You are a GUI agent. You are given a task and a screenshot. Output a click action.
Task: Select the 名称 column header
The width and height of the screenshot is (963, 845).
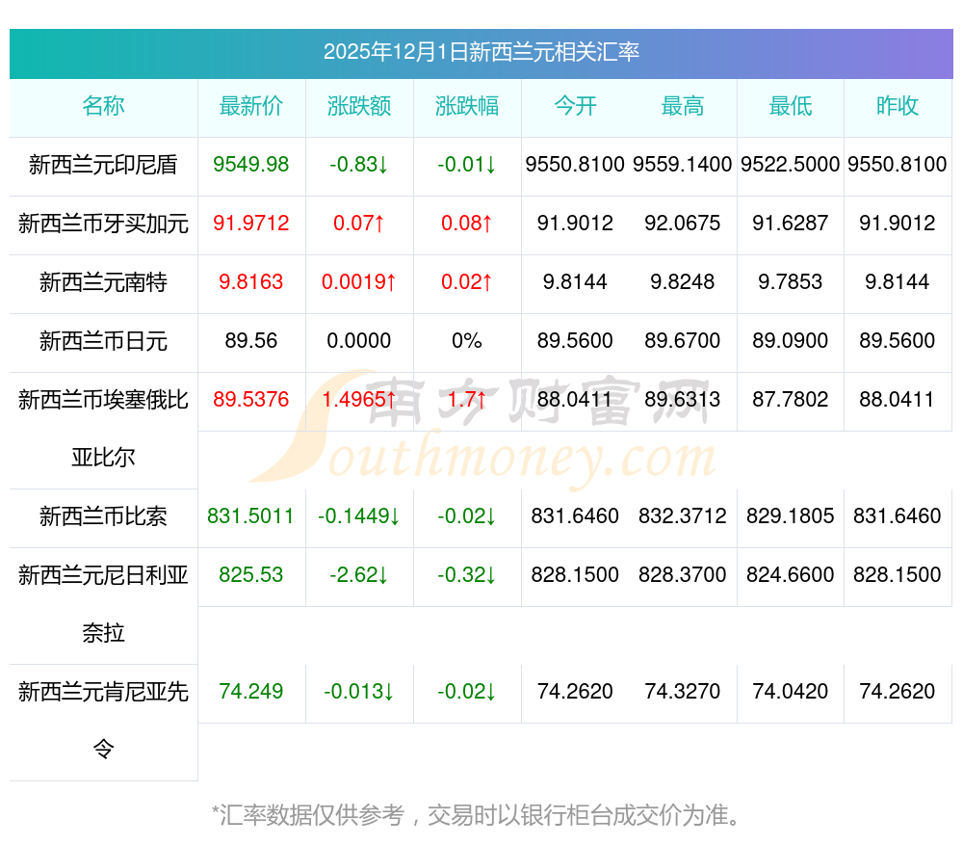pyautogui.click(x=103, y=106)
